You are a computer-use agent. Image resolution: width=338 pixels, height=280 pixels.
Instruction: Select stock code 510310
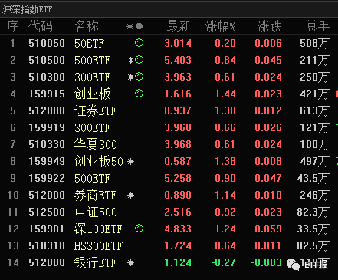tap(47, 245)
